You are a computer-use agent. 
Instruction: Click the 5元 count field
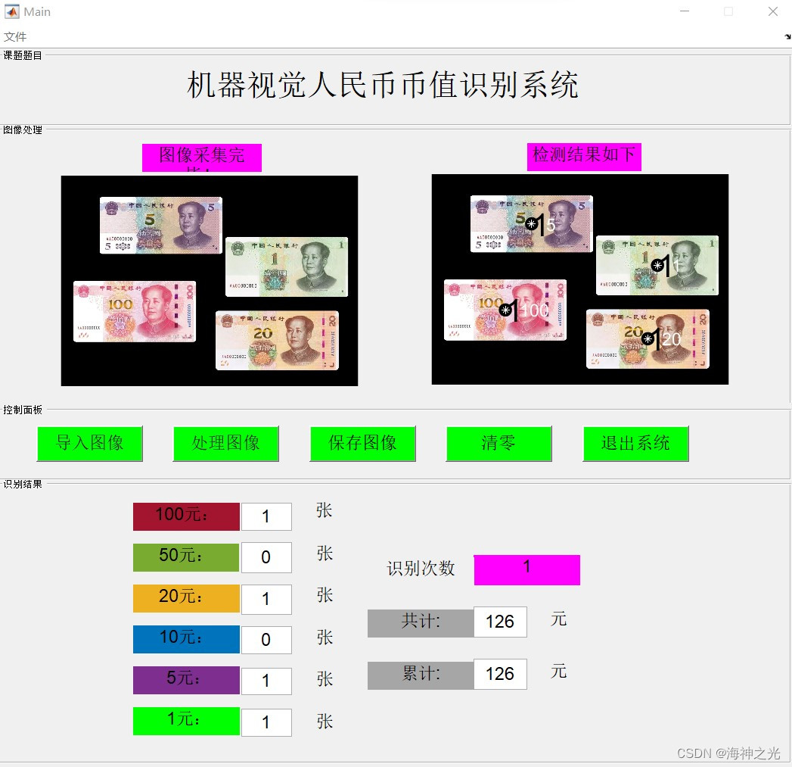pyautogui.click(x=267, y=681)
